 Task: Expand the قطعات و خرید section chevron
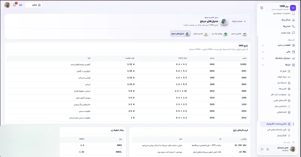(x=263, y=45)
